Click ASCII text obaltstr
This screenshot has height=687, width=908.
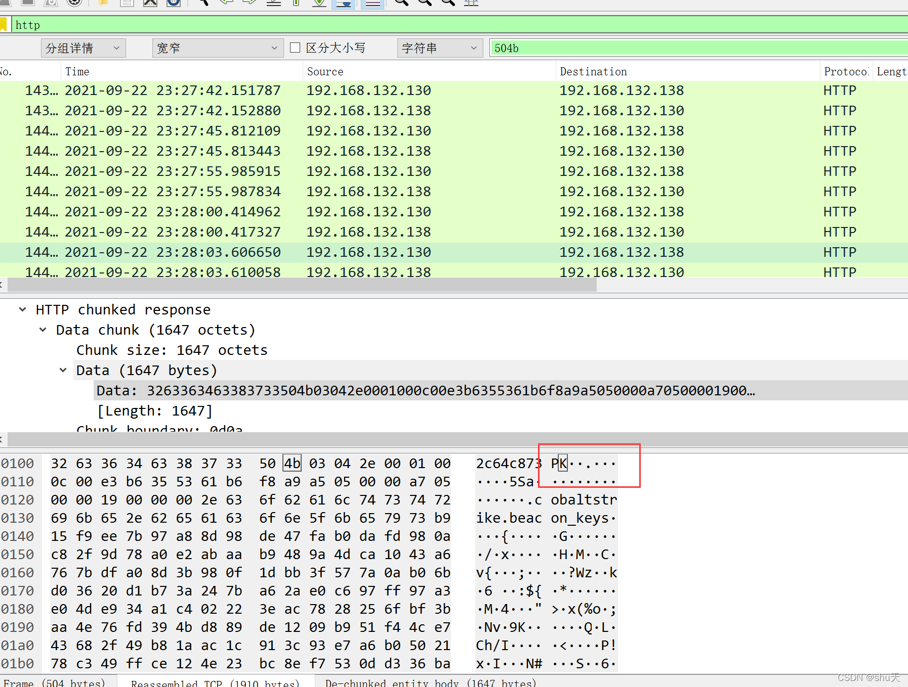[584, 500]
